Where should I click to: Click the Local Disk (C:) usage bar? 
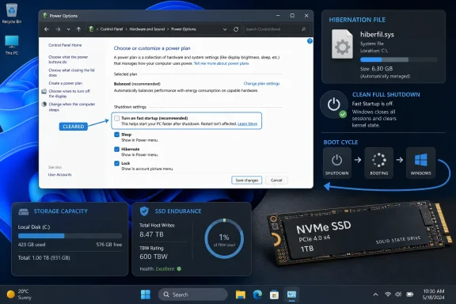point(70,236)
